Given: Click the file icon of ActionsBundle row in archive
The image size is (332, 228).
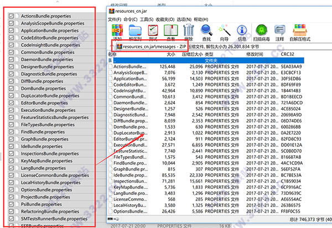Looking at the screenshot, I should click(x=110, y=67).
